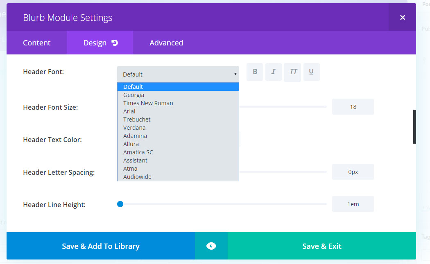This screenshot has width=430, height=264.
Task: Pick Verdana in the font list
Action: click(x=134, y=128)
